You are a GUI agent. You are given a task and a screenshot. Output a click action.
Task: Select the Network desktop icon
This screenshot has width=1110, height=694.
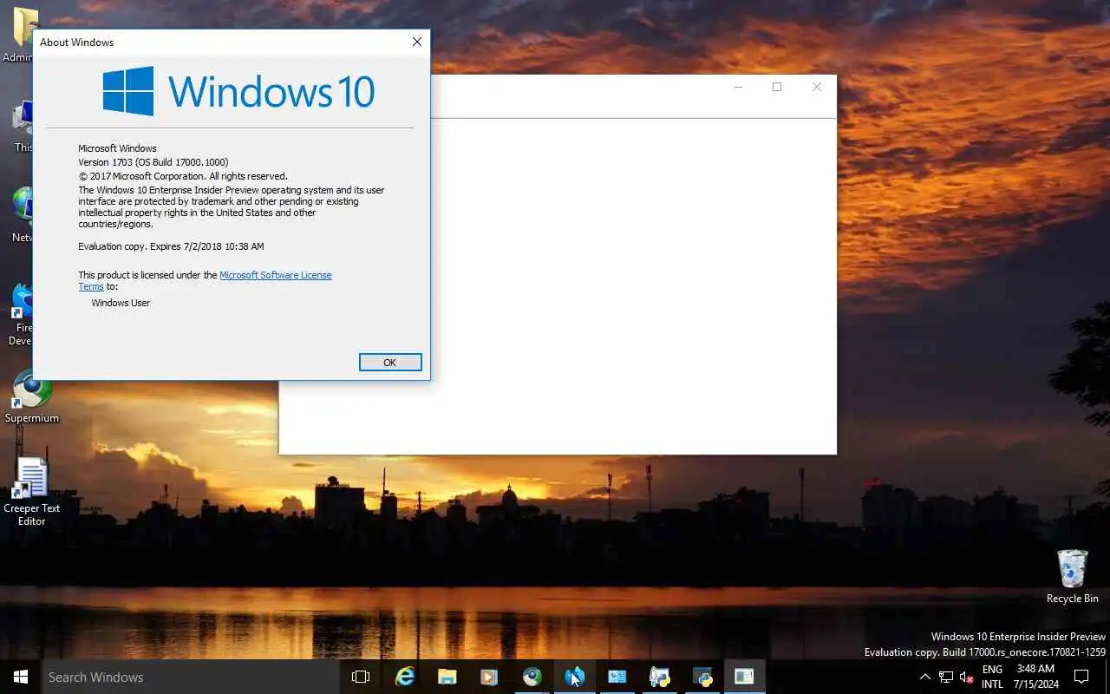(x=22, y=215)
